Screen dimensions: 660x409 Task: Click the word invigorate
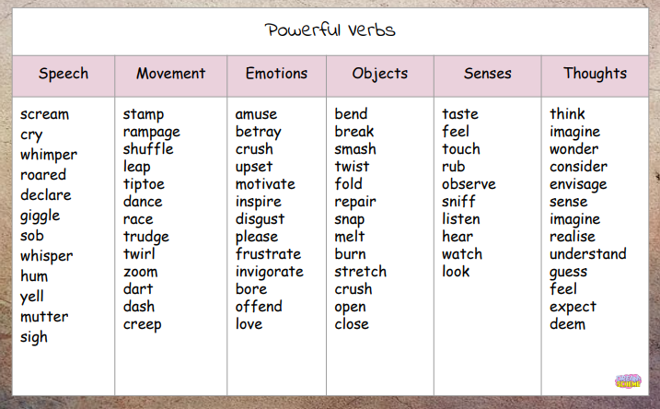click(x=269, y=272)
